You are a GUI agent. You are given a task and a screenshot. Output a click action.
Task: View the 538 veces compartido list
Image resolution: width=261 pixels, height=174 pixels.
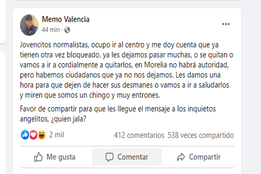click(x=201, y=135)
